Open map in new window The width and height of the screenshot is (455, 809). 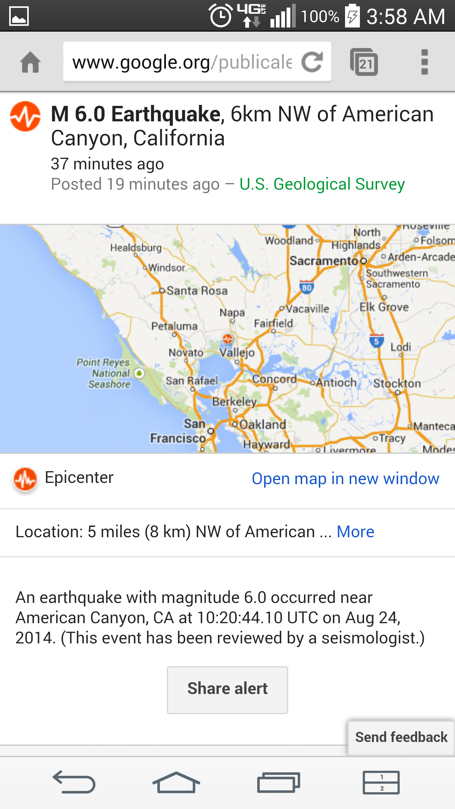click(x=345, y=478)
